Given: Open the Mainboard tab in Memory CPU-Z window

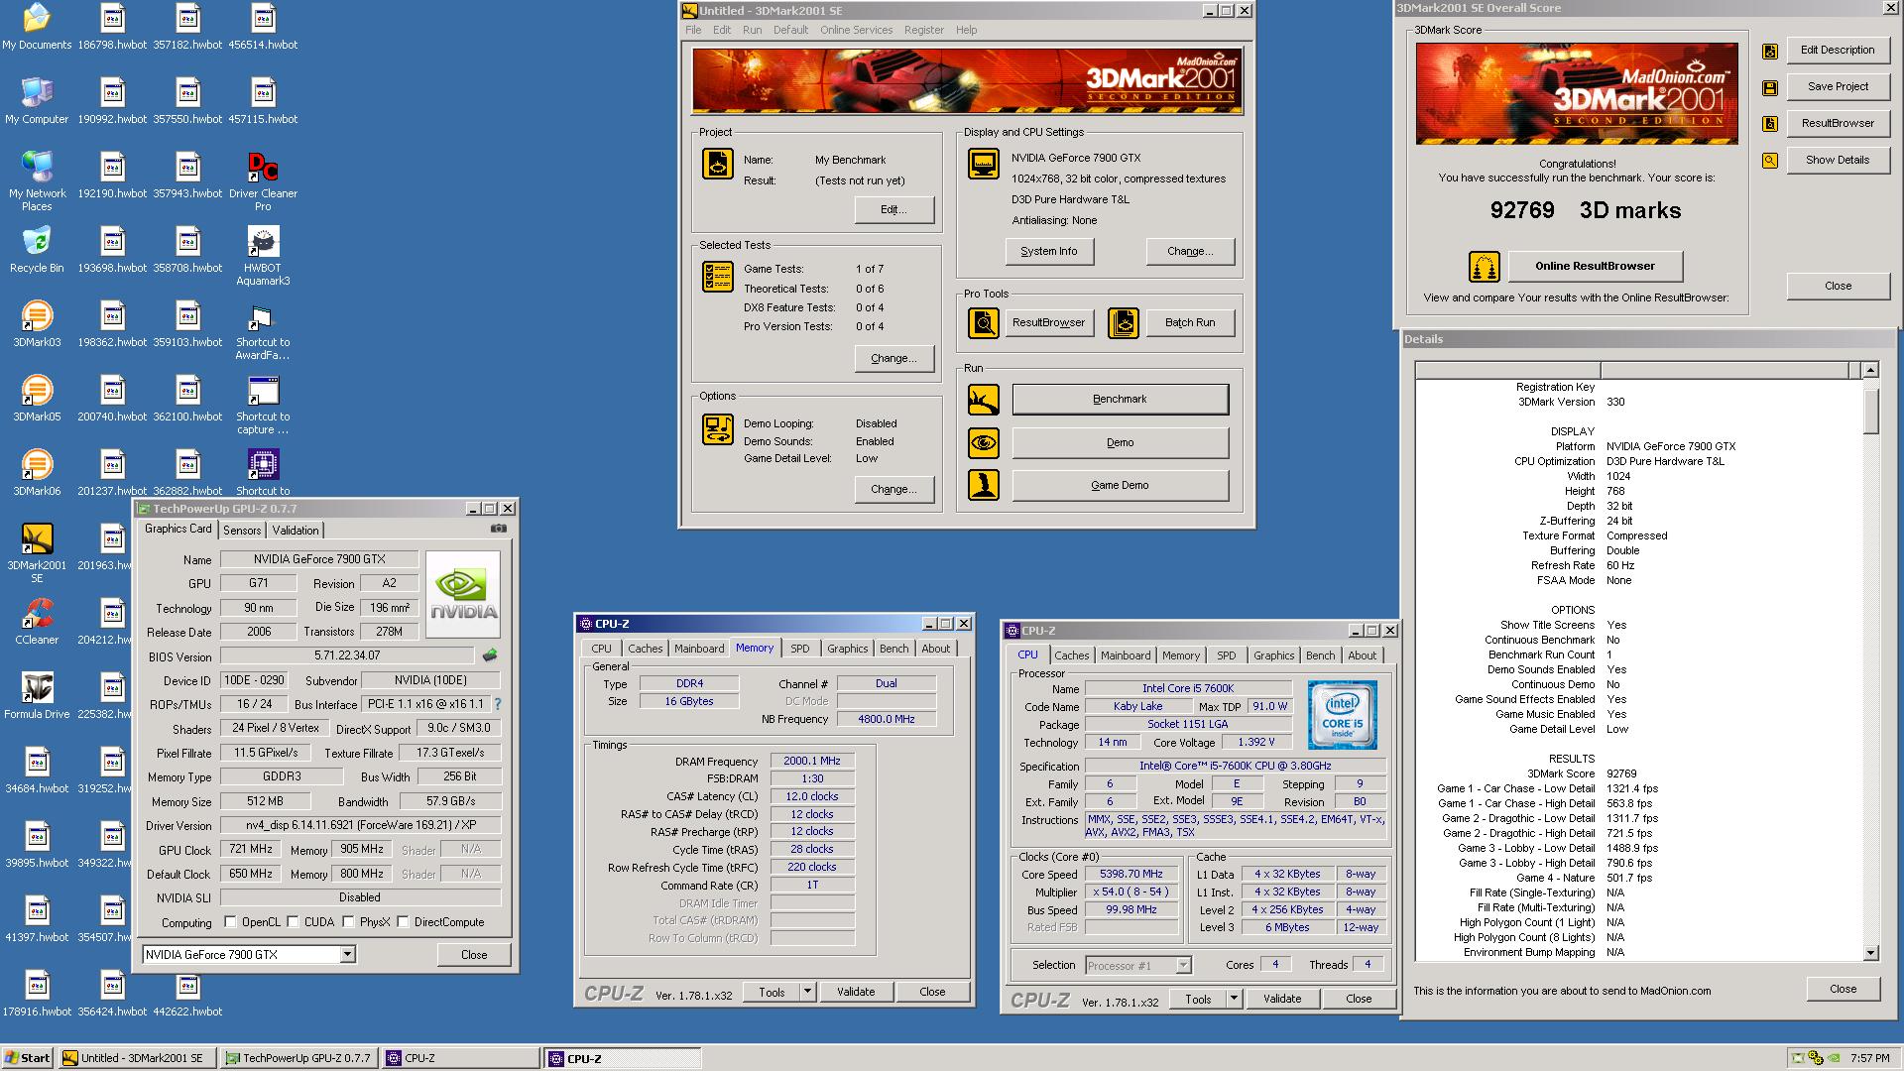Looking at the screenshot, I should (699, 649).
